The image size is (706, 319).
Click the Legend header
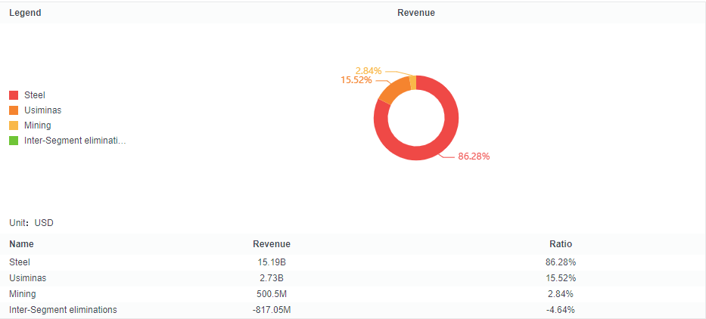tap(25, 13)
